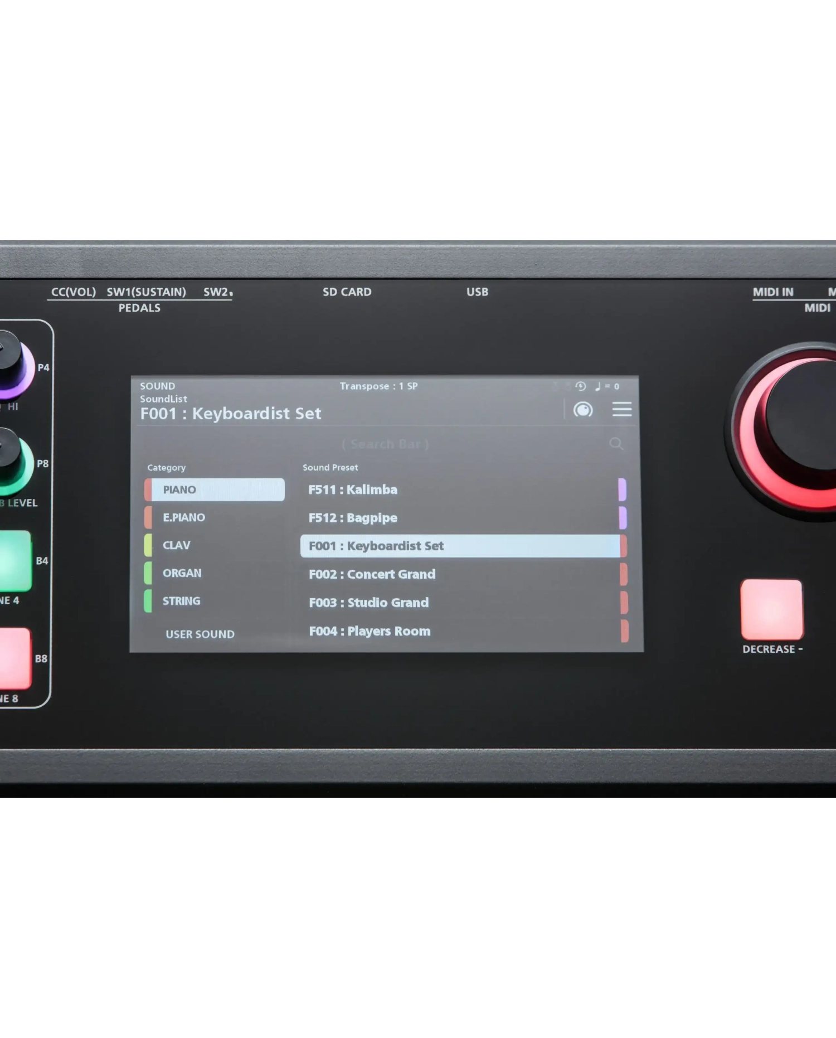Tap the Sound Preset column heading
Viewport: 836px width, 1038px height.
330,467
